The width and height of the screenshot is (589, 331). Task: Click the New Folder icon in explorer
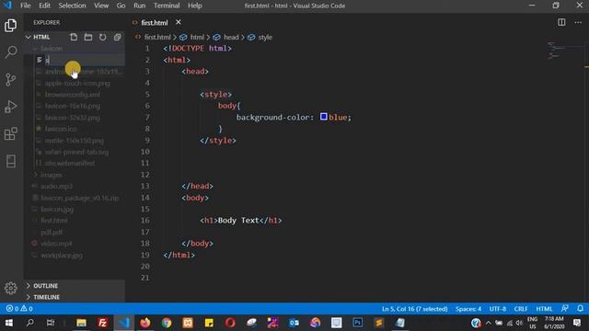[x=88, y=37]
